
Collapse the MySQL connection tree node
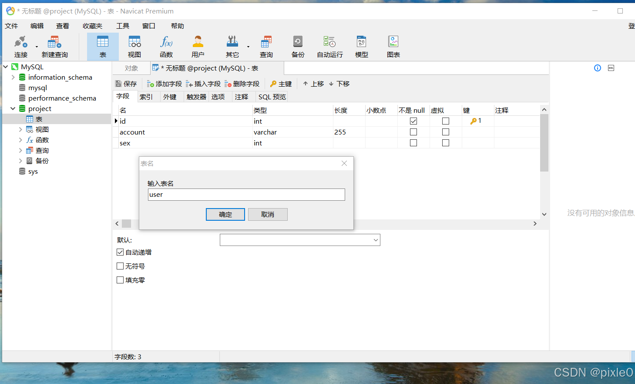tap(6, 67)
